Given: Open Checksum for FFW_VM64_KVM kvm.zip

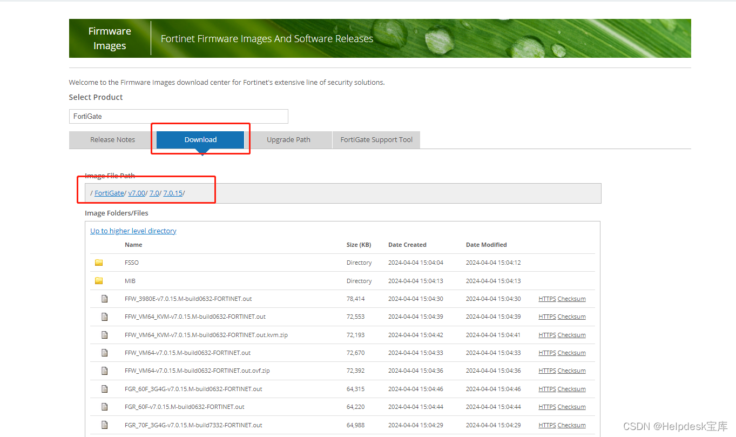Looking at the screenshot, I should [571, 335].
